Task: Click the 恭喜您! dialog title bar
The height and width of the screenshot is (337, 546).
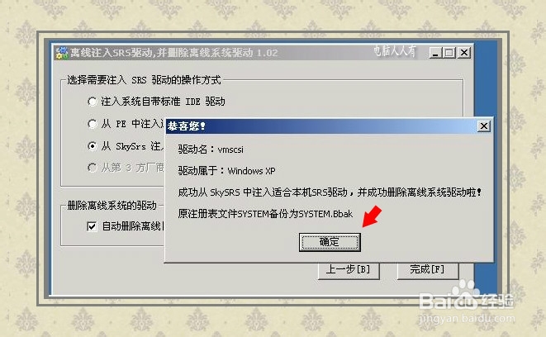Action: pyautogui.click(x=322, y=126)
